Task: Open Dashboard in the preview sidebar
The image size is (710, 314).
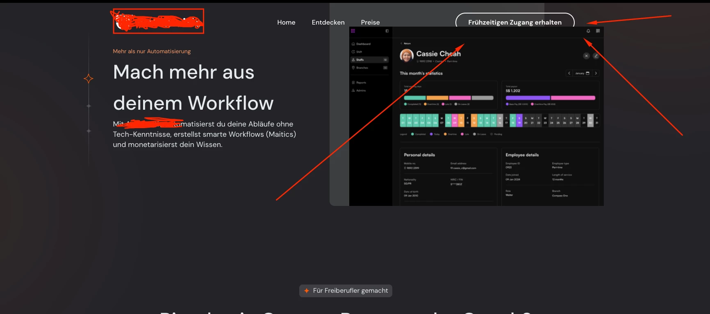Action: pyautogui.click(x=361, y=44)
